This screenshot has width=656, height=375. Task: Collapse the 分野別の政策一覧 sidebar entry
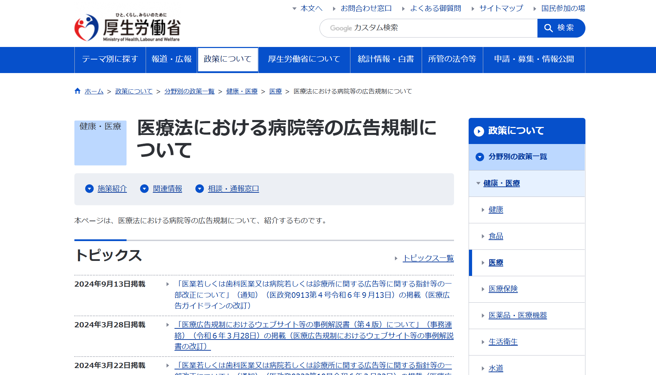pos(479,157)
